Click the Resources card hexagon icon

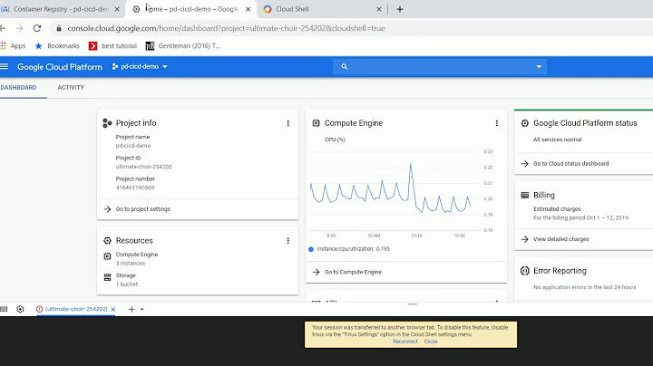point(107,240)
